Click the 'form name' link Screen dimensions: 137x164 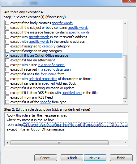point(49,74)
